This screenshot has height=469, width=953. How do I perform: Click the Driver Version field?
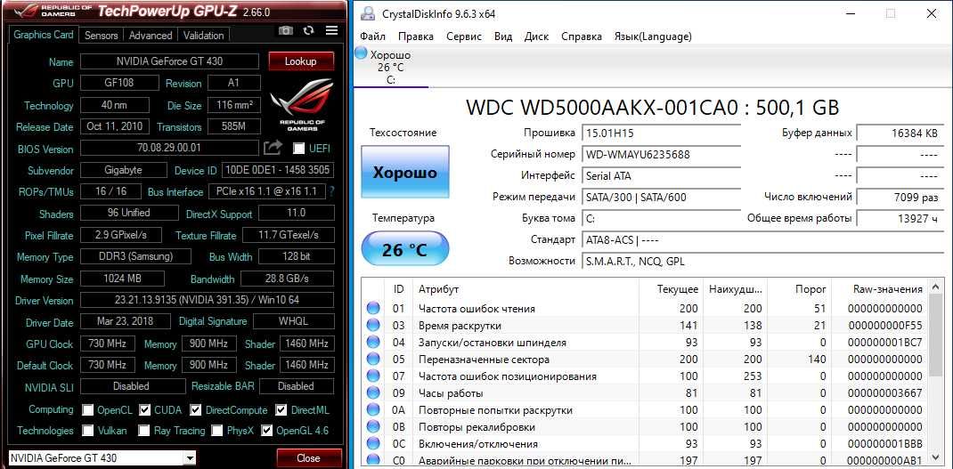[x=208, y=300]
